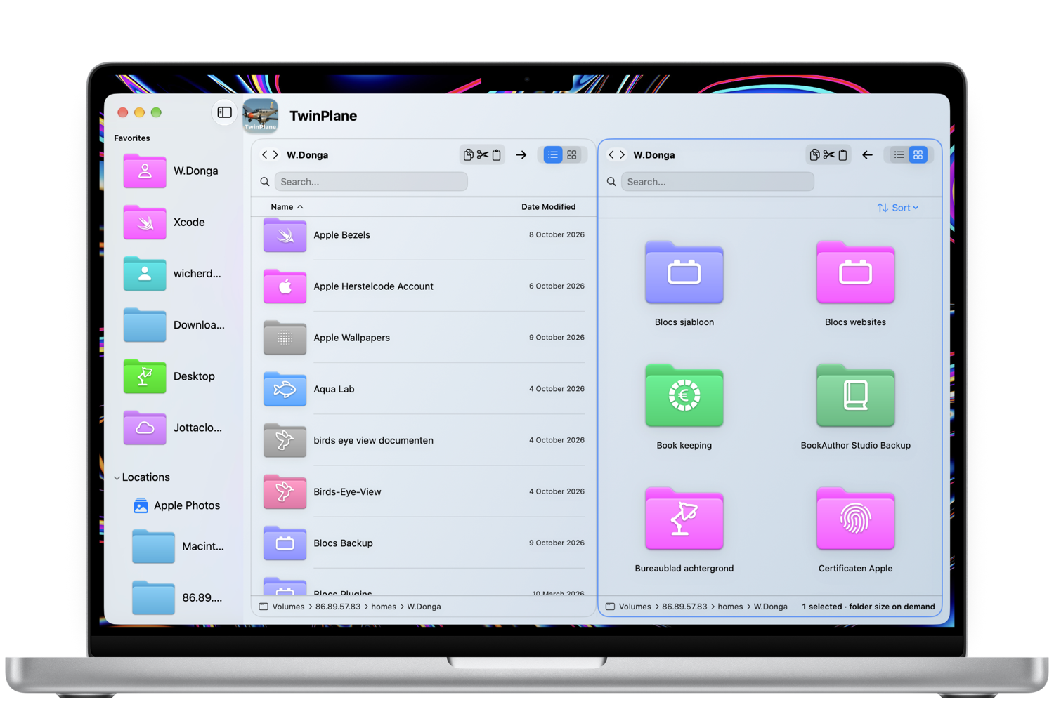Go back in the left pane

pyautogui.click(x=265, y=155)
